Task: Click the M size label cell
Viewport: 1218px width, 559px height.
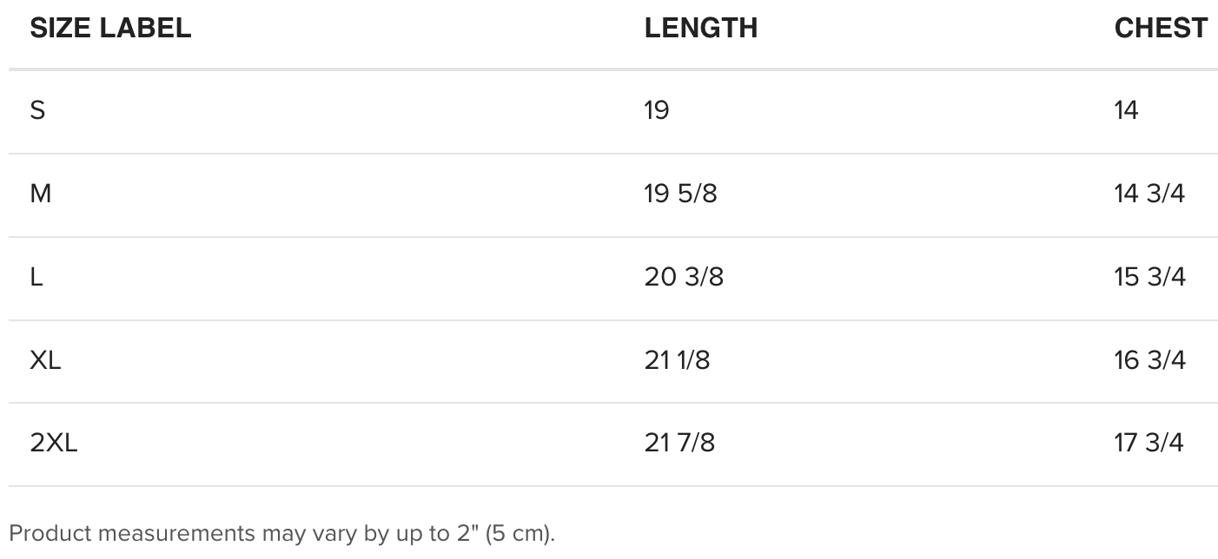Action: point(41,194)
